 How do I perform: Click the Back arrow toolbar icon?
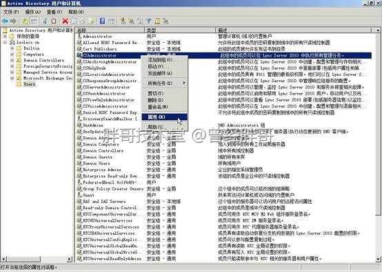click(x=5, y=21)
